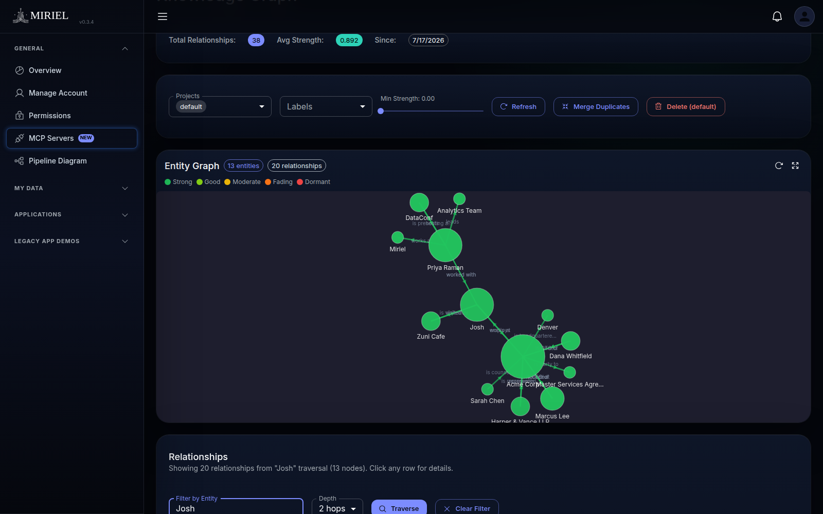
Task: Select the Miriel graph node
Action: [x=398, y=237]
